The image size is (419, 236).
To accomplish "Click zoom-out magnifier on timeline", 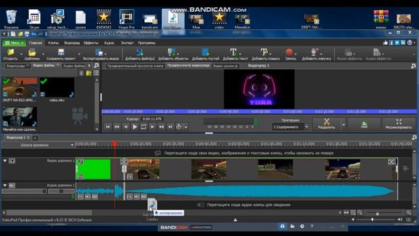I will coord(360,212).
